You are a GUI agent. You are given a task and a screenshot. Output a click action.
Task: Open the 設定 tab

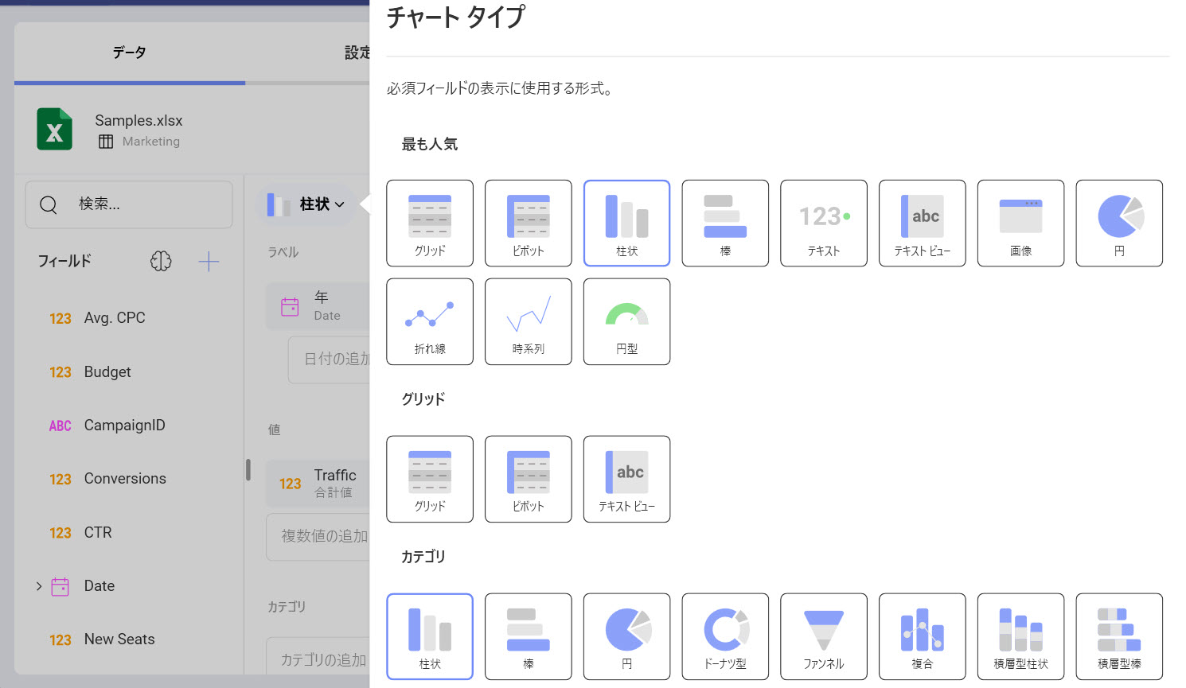tap(357, 52)
